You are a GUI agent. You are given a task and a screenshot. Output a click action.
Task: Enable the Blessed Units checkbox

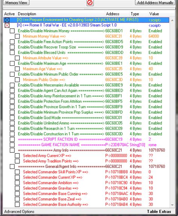coord(12,52)
